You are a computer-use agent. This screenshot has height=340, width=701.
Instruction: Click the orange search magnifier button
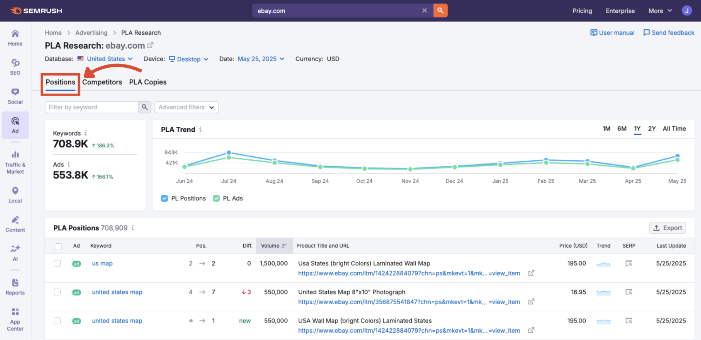tap(440, 11)
